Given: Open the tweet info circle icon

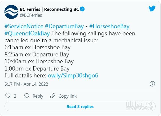Looking at the screenshot, I should pyautogui.click(x=152, y=84).
